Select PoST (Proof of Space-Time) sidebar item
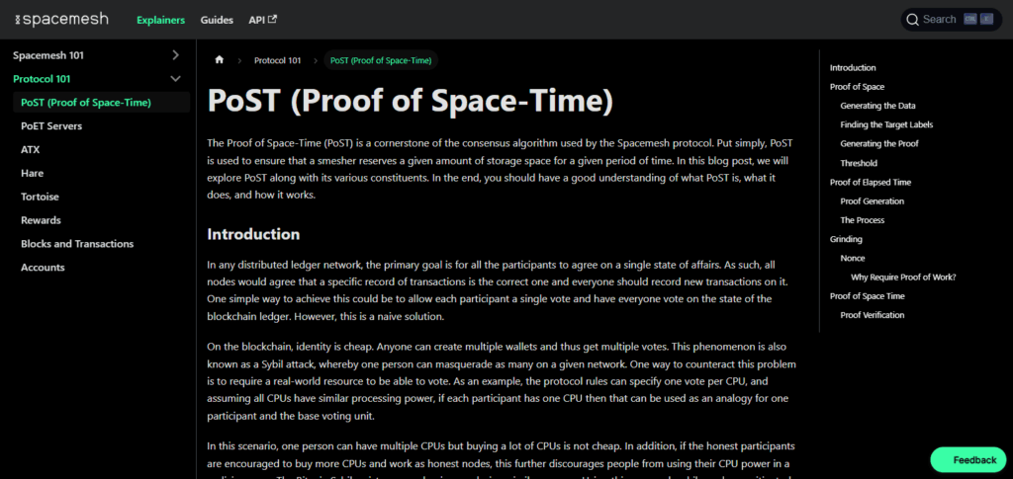The width and height of the screenshot is (1013, 479). (x=102, y=103)
